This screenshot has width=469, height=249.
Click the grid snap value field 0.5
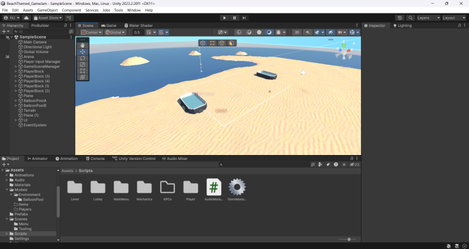click(138, 32)
